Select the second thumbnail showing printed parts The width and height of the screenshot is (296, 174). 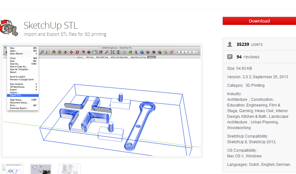coord(41,169)
